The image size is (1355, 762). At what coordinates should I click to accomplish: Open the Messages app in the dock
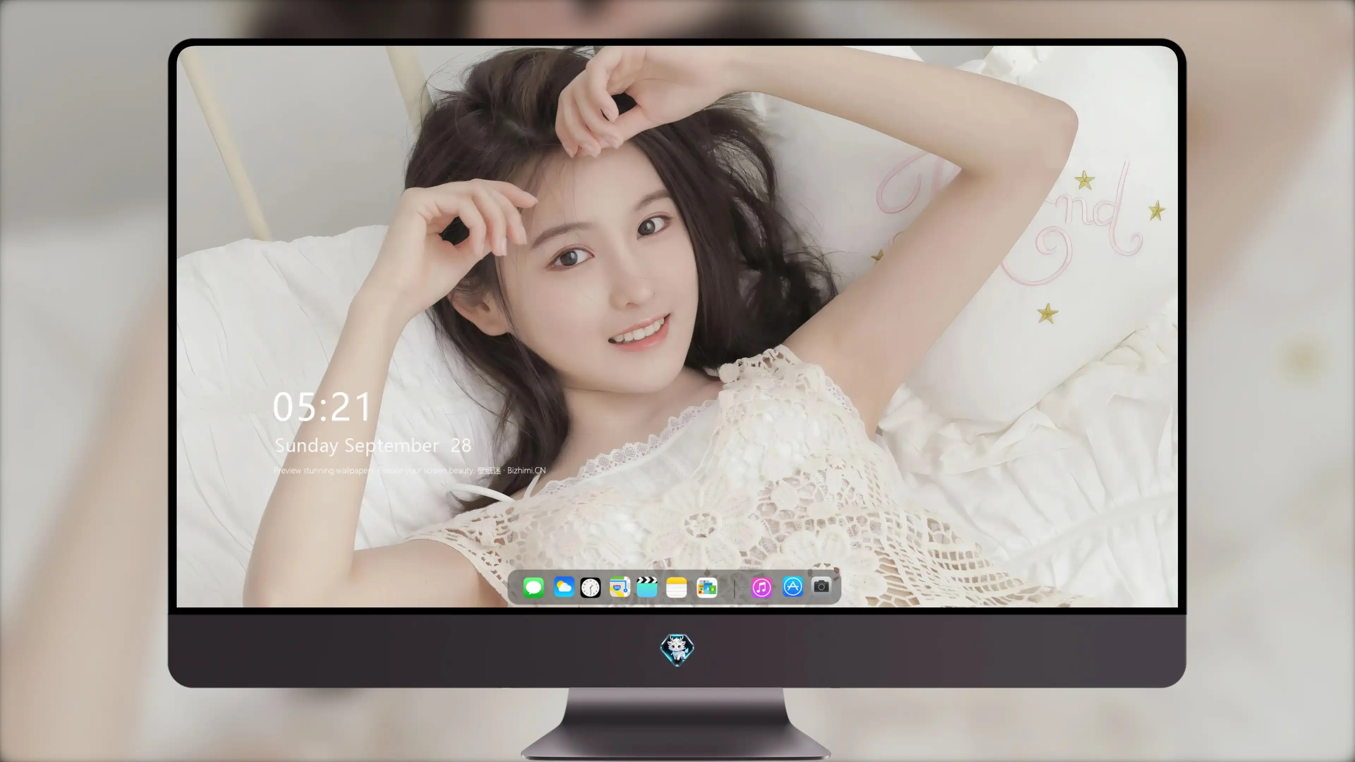pos(534,587)
